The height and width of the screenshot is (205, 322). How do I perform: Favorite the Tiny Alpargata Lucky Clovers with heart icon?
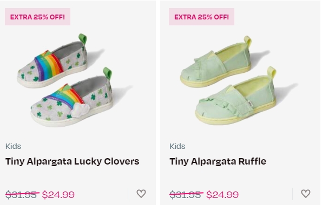[x=141, y=194]
